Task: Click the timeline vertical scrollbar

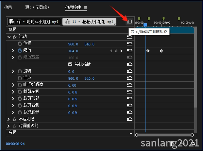Action: (195, 67)
